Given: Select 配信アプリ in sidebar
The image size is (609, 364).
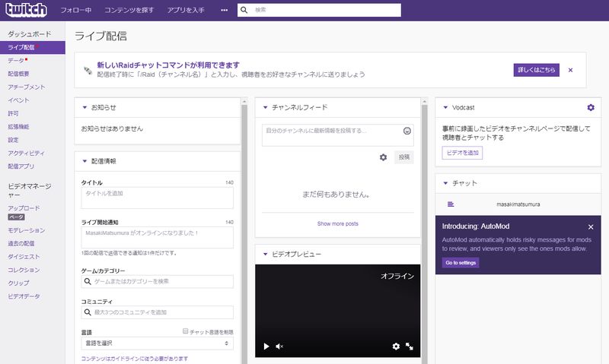Looking at the screenshot, I should 21,166.
